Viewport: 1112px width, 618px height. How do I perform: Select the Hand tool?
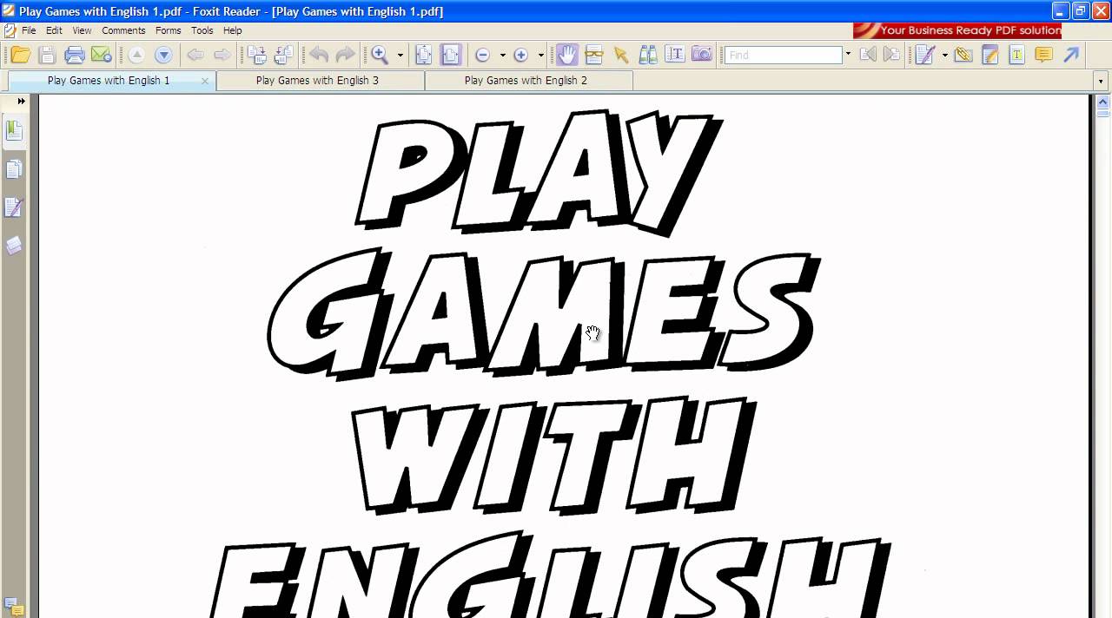(566, 55)
